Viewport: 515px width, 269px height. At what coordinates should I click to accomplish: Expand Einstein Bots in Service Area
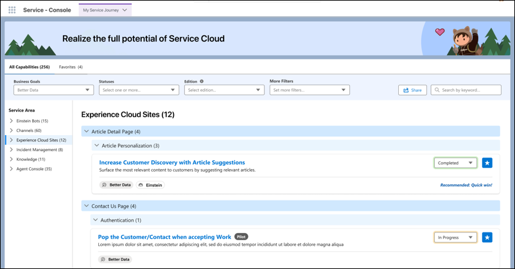point(12,121)
